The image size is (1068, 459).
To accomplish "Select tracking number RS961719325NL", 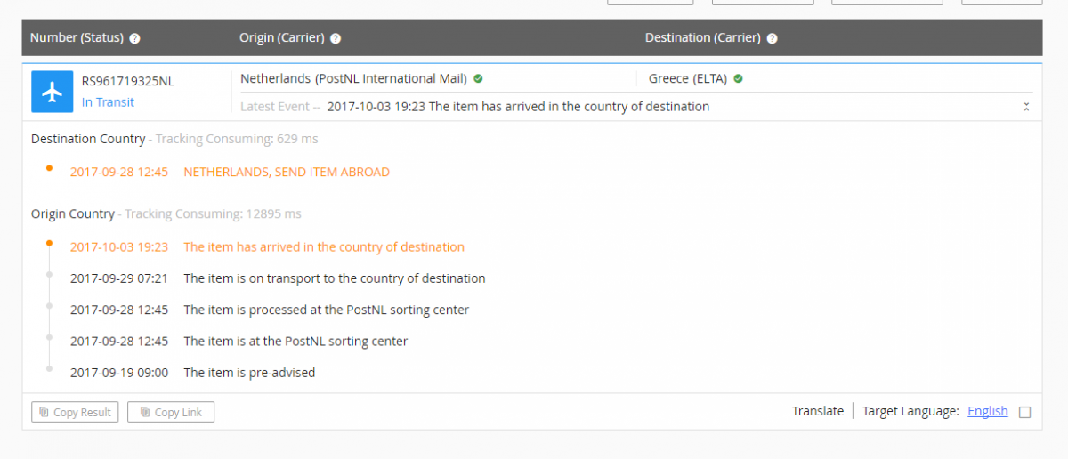I will 128,81.
